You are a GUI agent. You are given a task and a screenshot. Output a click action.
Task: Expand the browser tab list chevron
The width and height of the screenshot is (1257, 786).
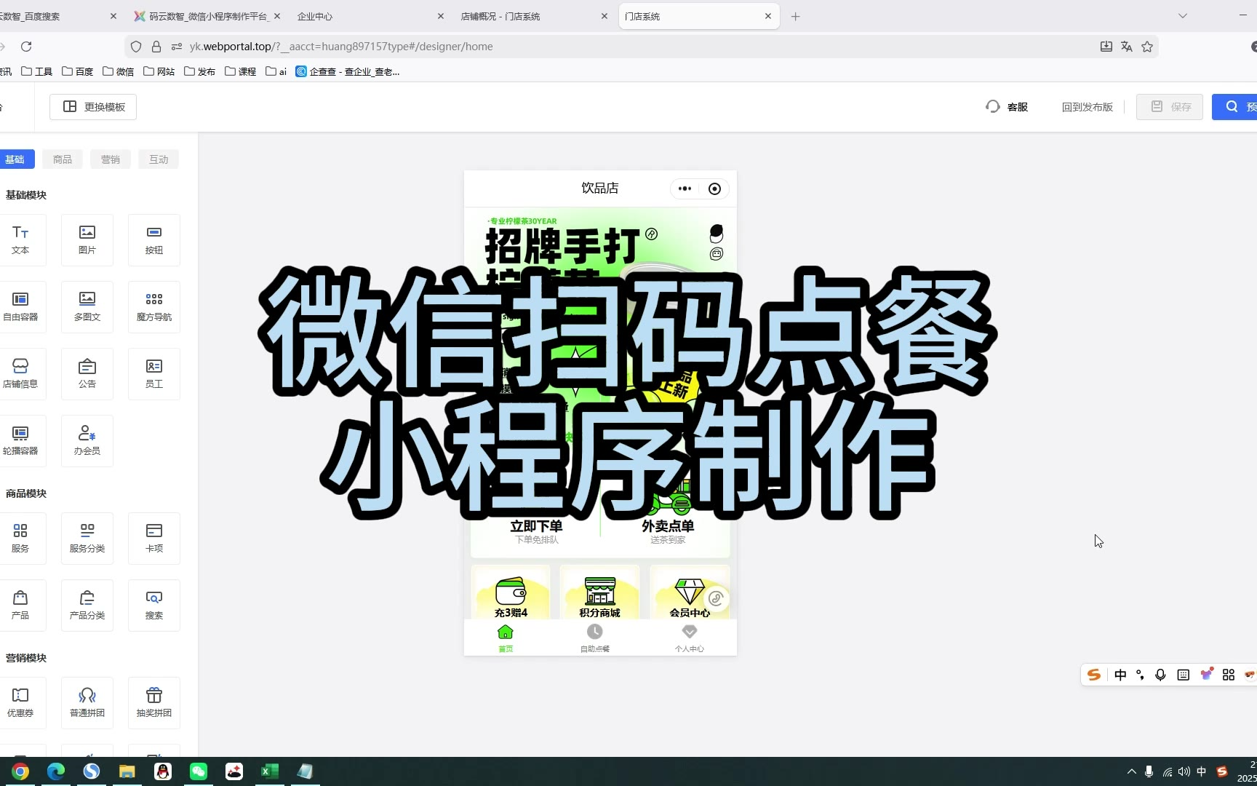(1183, 16)
